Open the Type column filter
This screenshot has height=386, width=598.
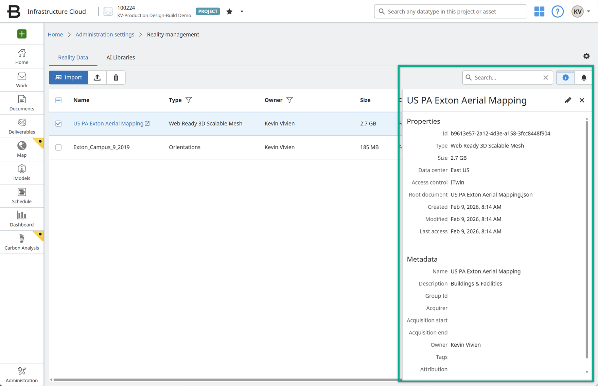click(189, 100)
